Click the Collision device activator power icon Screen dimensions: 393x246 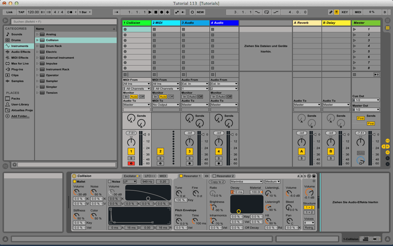(x=74, y=176)
